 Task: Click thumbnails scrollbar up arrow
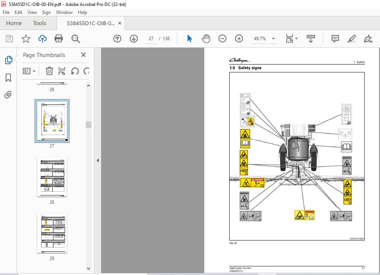click(88, 86)
